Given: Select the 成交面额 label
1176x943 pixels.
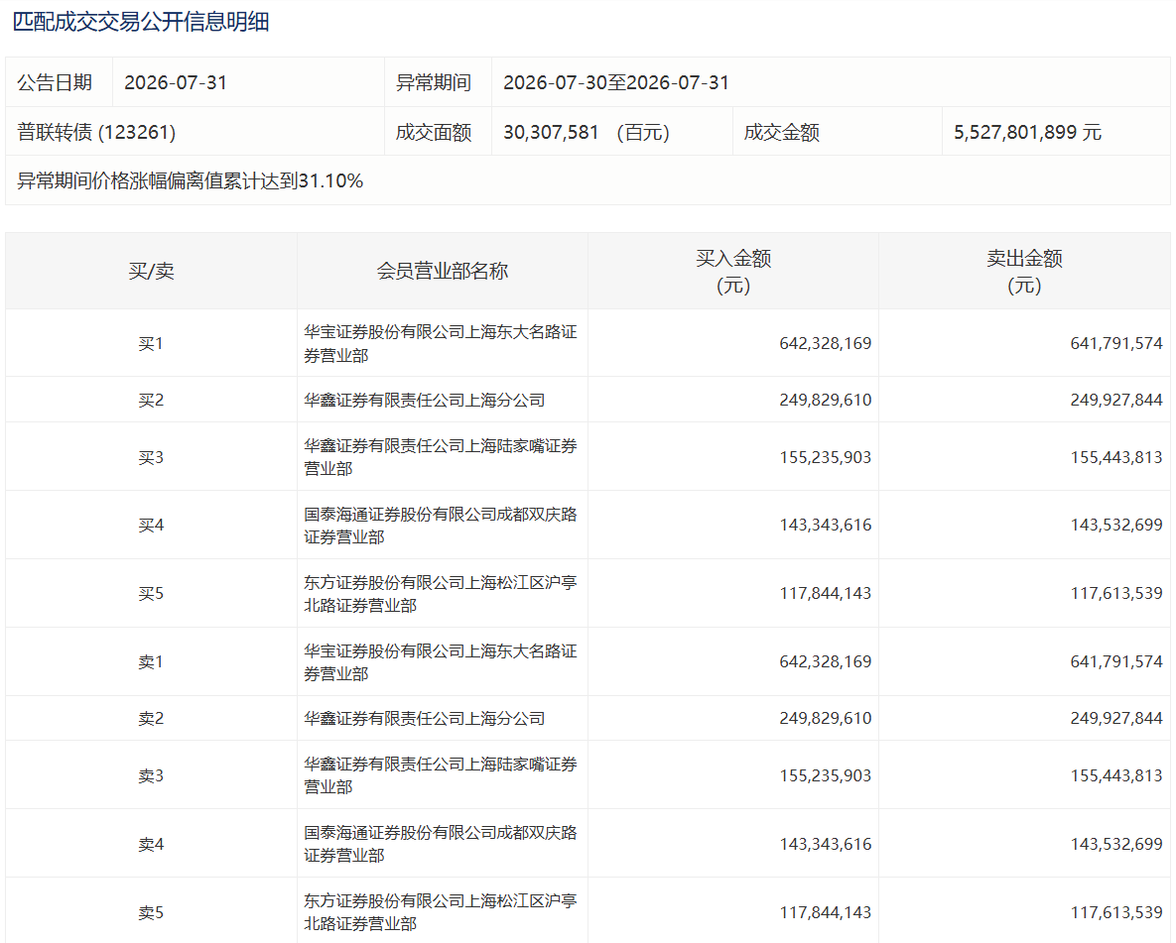Looking at the screenshot, I should (434, 132).
